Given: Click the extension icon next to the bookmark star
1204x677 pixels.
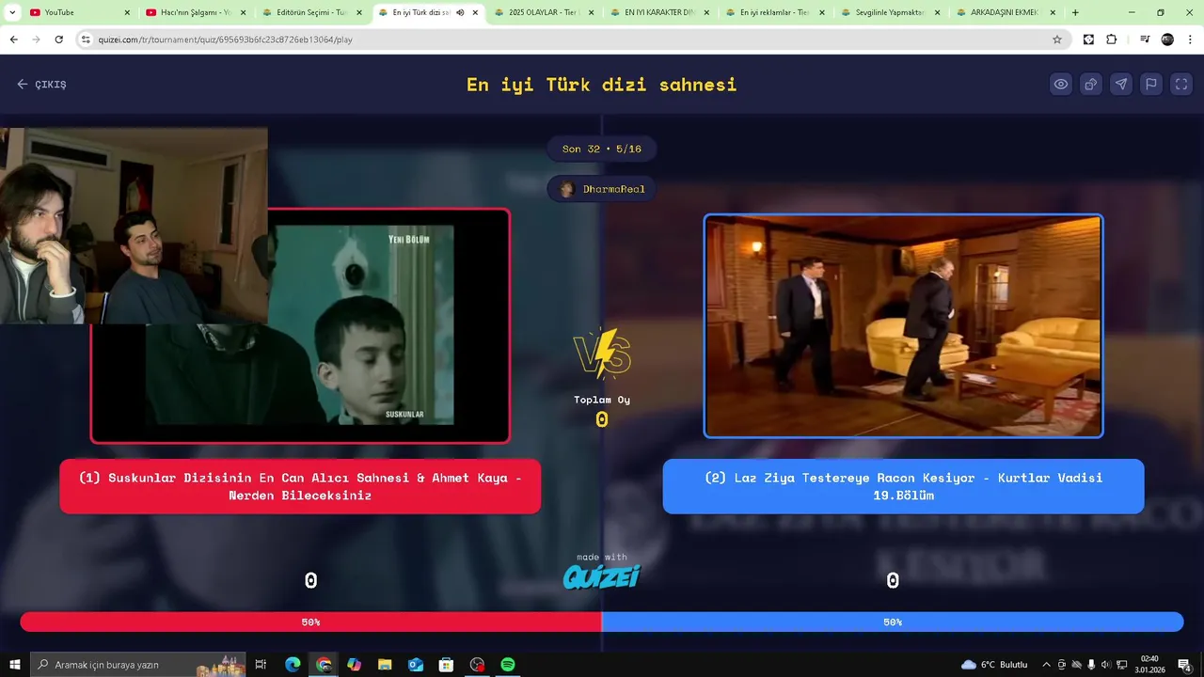Looking at the screenshot, I should [1088, 39].
